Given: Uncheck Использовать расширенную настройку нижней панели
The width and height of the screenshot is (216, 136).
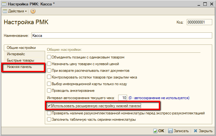Looking at the screenshot, I should coord(49,106).
